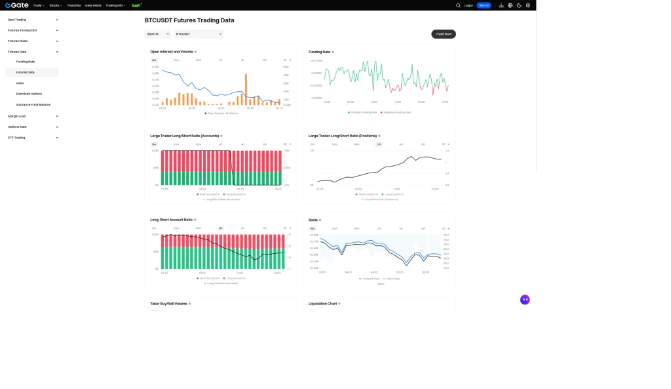Select 4H interval on Open Interest chart
671x389 pixels.
click(x=242, y=60)
